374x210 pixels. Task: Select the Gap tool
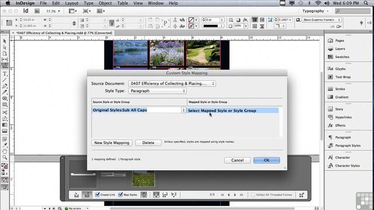5,60
